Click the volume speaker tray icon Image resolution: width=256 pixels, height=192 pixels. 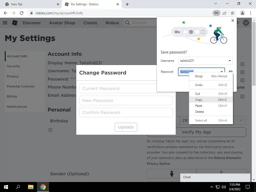[x=224, y=187]
